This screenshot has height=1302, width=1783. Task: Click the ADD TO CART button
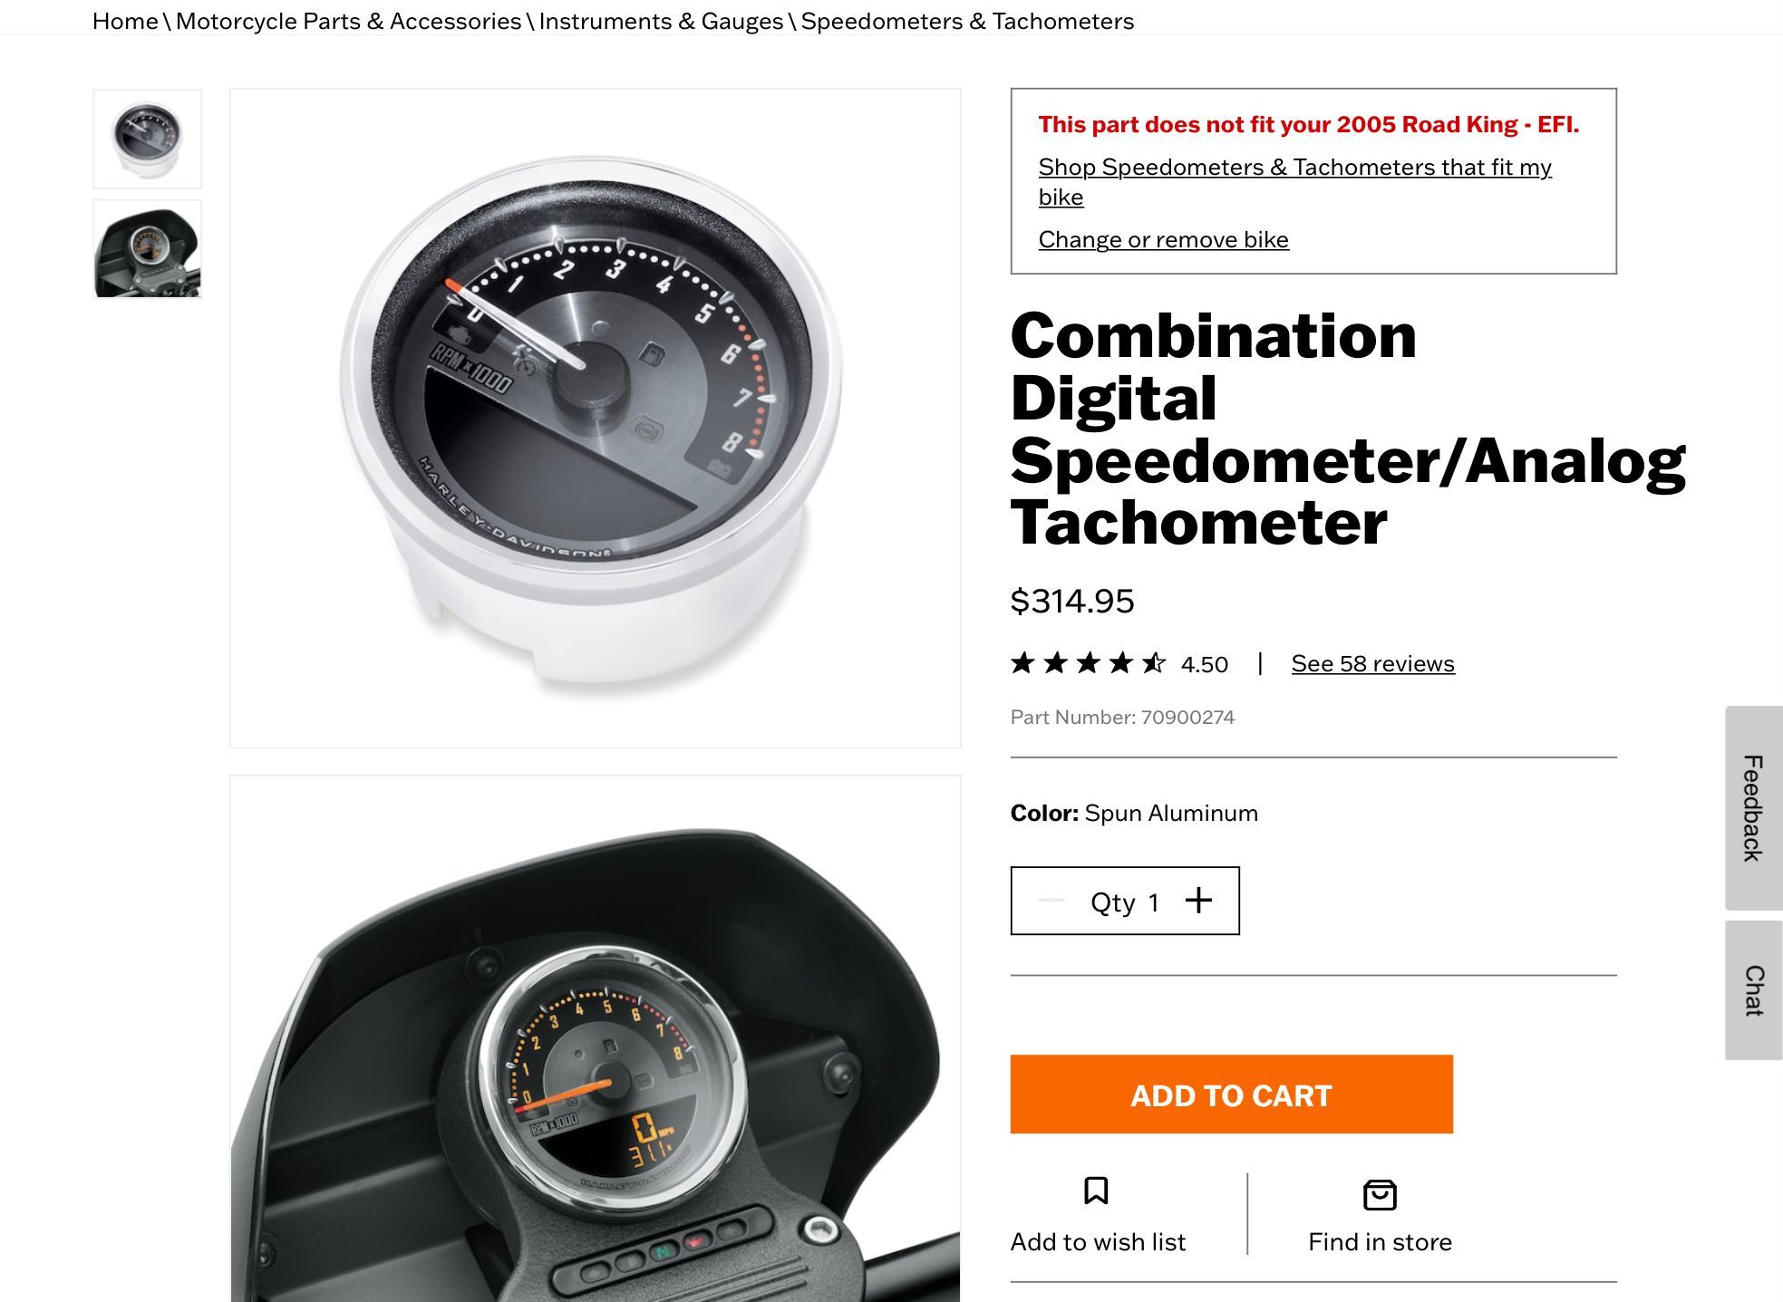pyautogui.click(x=1231, y=1094)
